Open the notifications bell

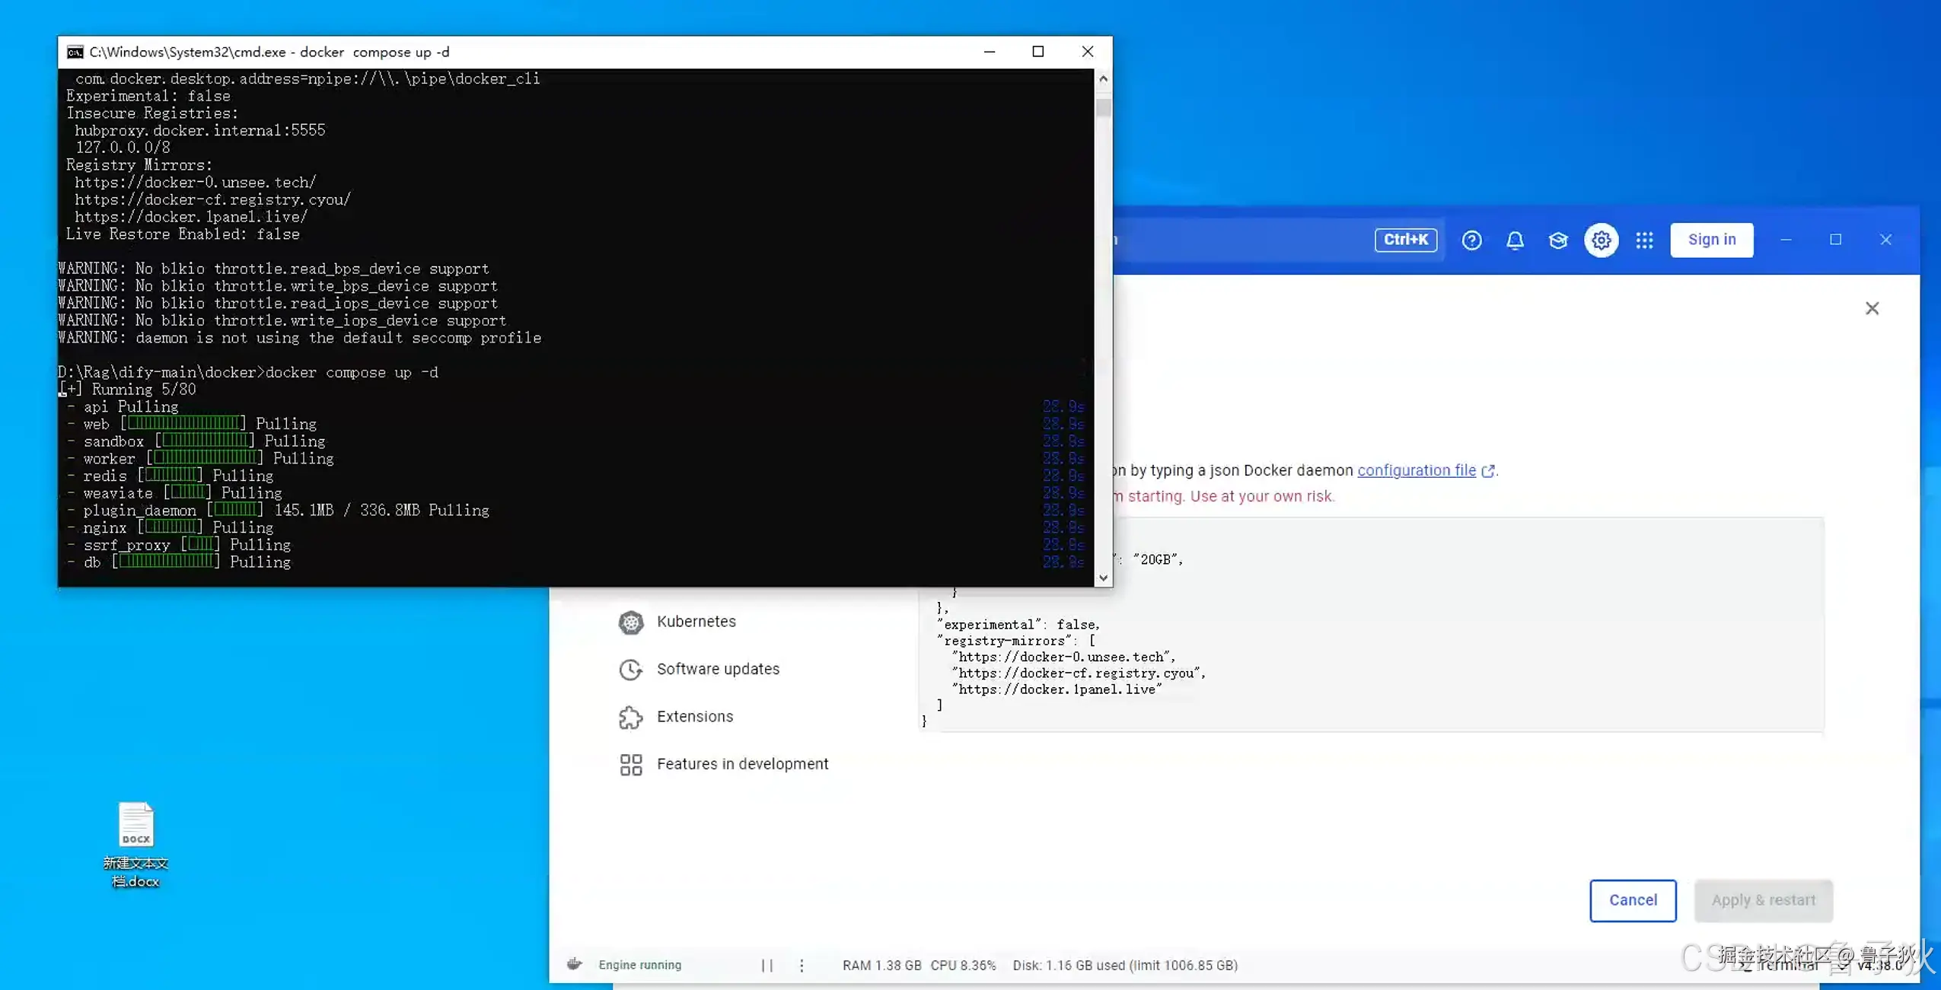[1515, 240]
